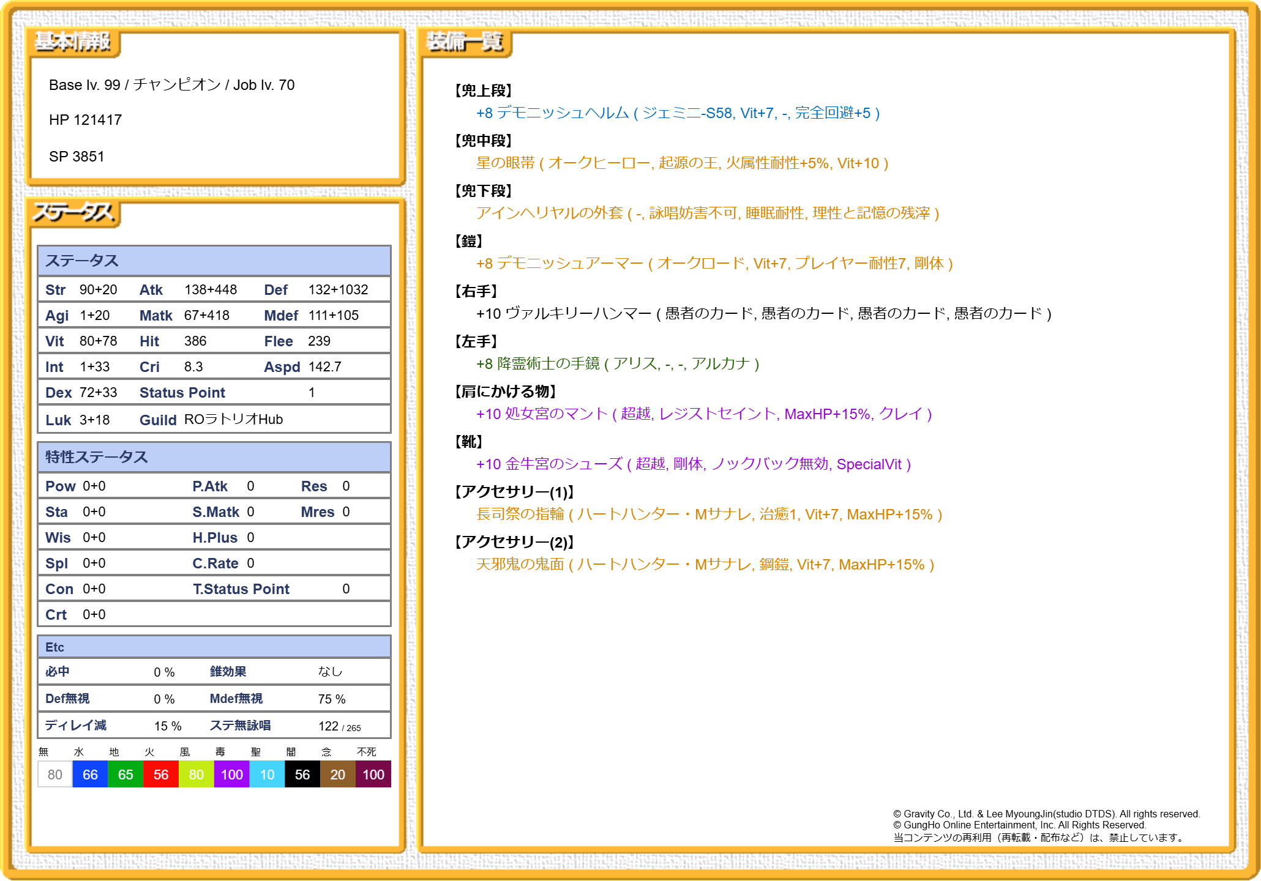Click the cyan holy resistance swatch 10
Screen dimensions: 1261x881
268,775
